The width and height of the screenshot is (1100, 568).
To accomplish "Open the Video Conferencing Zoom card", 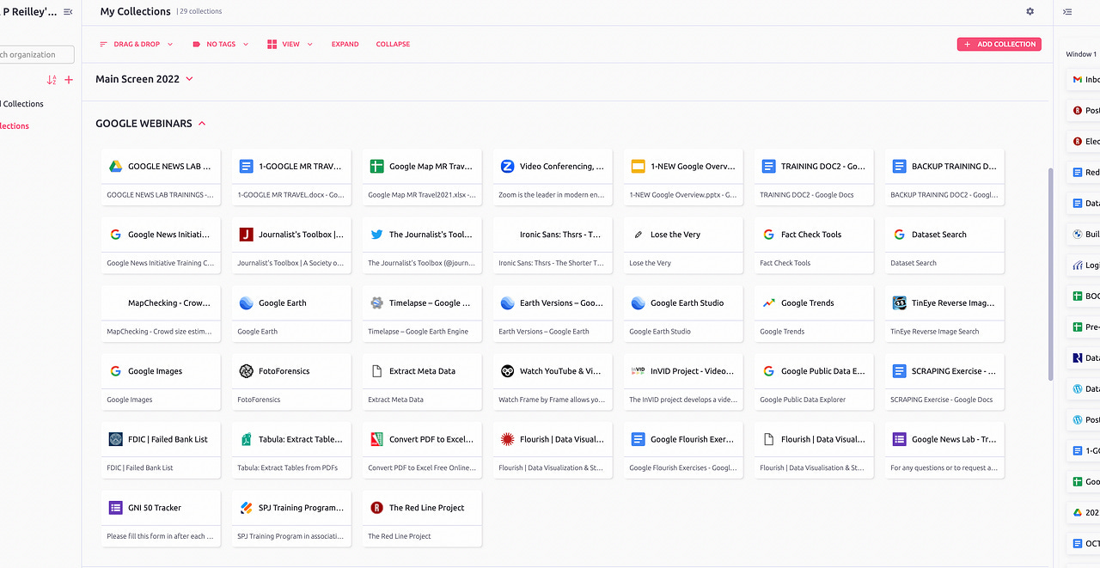I will point(553,177).
